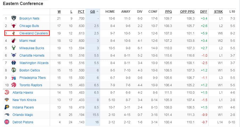Viewport: 240px width, 127px height.
Task: Click the Indiana Pacers logo icon
Action: (x=7, y=107)
